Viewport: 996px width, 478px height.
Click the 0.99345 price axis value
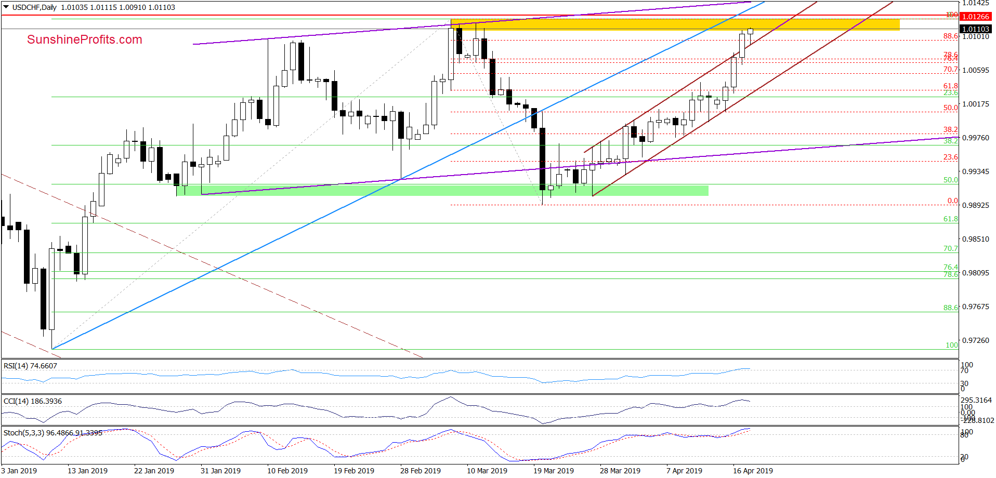976,171
